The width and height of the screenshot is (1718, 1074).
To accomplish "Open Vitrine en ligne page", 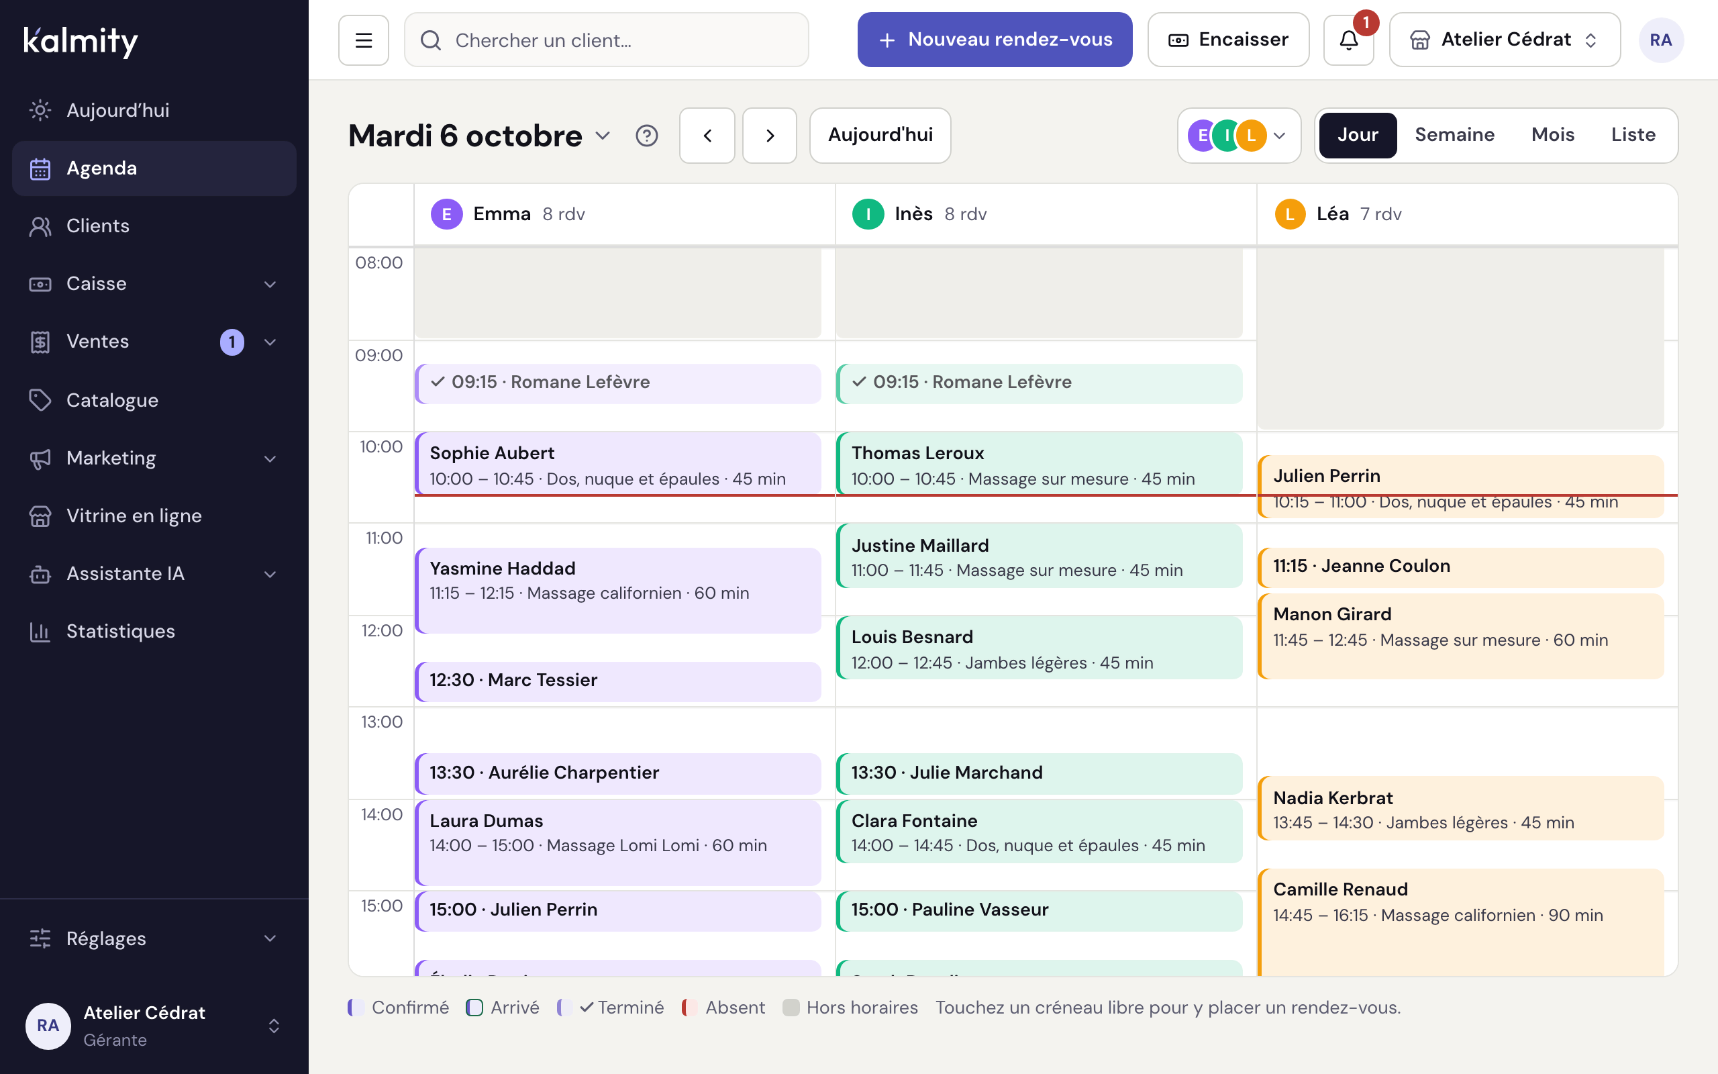I will [x=154, y=516].
